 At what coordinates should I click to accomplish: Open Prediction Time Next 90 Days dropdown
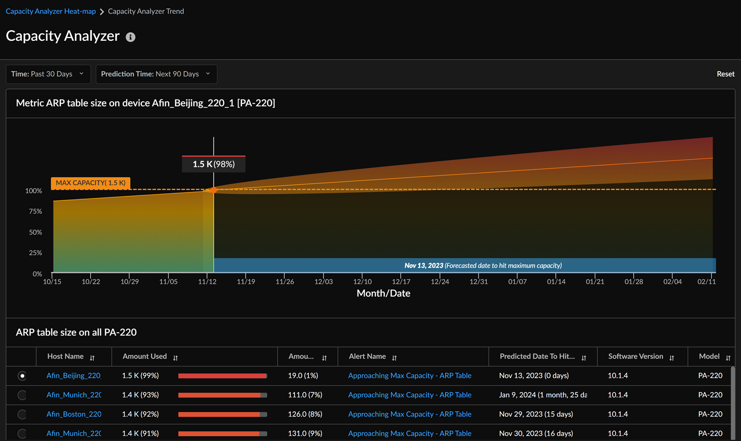[x=156, y=74]
